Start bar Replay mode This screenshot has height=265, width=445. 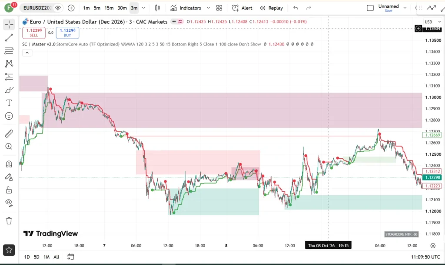click(x=271, y=8)
